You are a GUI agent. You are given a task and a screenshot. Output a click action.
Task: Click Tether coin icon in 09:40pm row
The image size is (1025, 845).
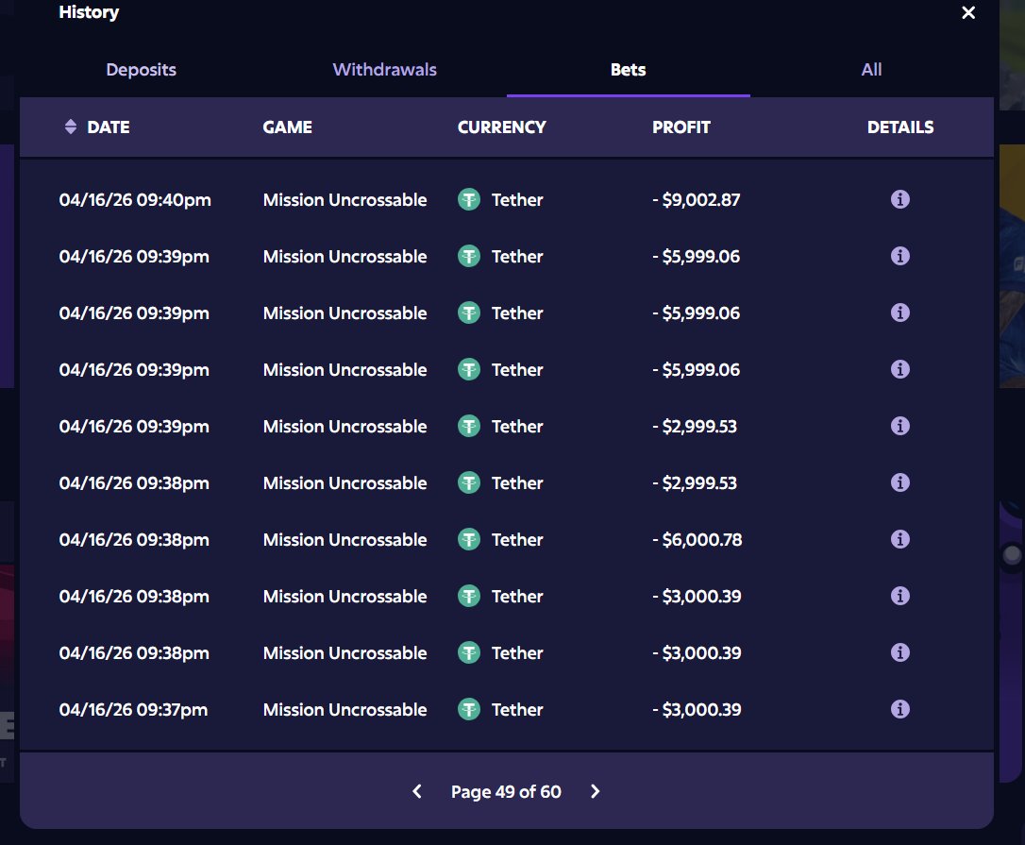469,199
